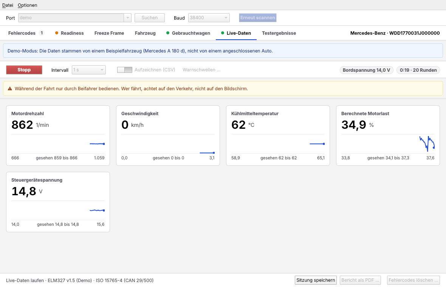Select the Live-Daten tab
446x287 pixels.
click(236, 33)
